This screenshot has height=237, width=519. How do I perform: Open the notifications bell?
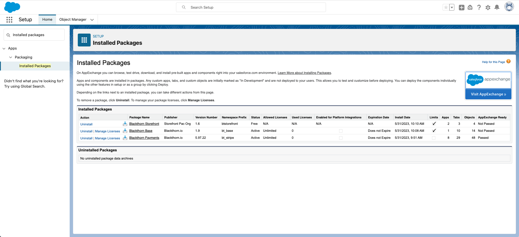[497, 8]
